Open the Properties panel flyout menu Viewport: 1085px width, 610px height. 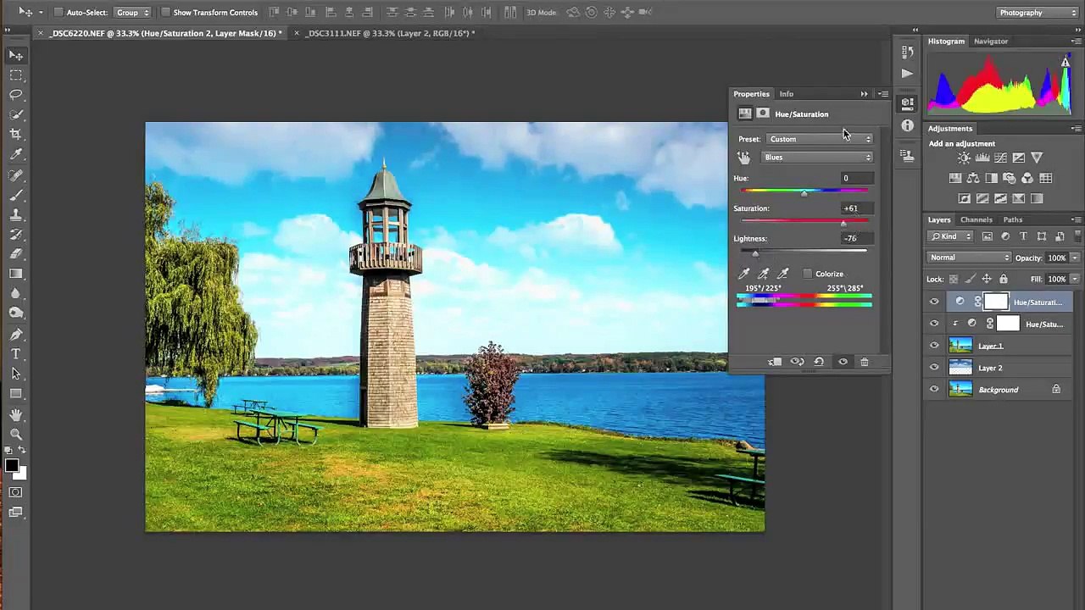[882, 94]
